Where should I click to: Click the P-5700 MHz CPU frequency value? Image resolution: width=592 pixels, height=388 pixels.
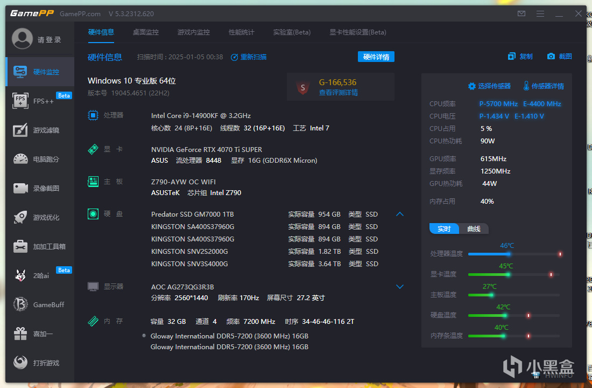498,104
